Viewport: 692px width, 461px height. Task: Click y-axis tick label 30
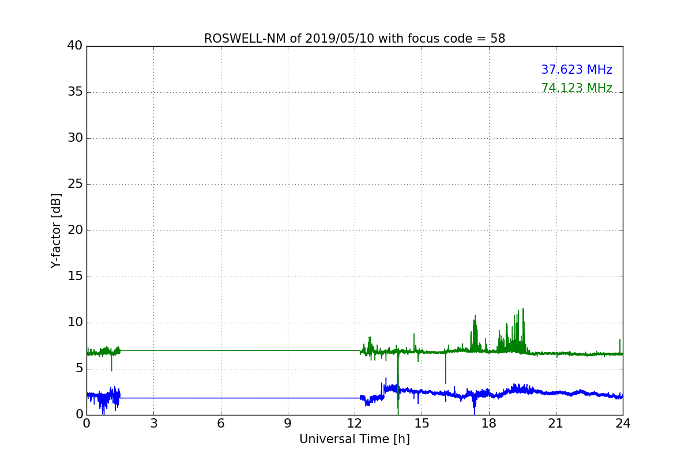point(75,138)
